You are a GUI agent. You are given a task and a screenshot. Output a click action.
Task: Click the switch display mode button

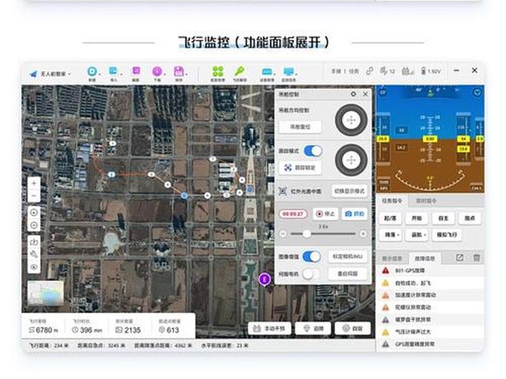click(350, 191)
